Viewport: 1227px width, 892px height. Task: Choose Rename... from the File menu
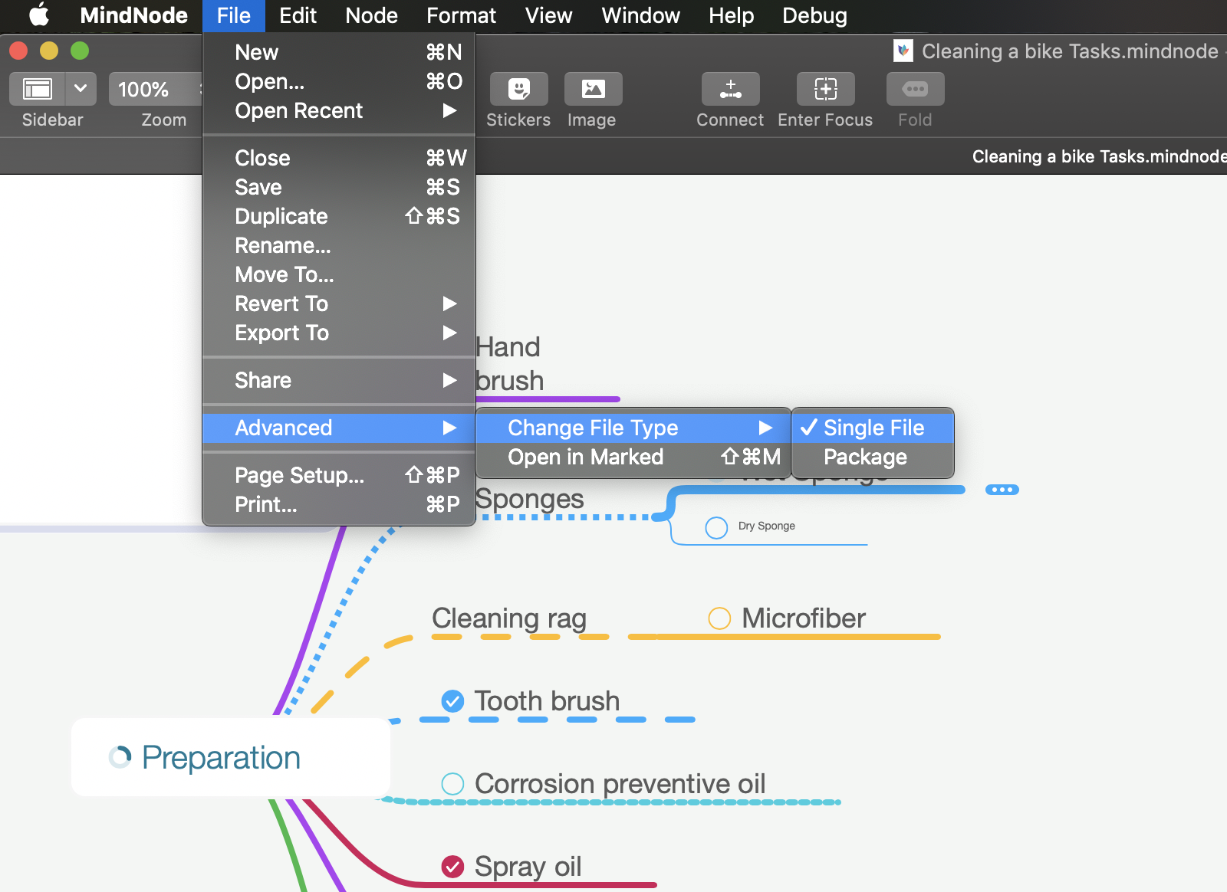coord(339,245)
